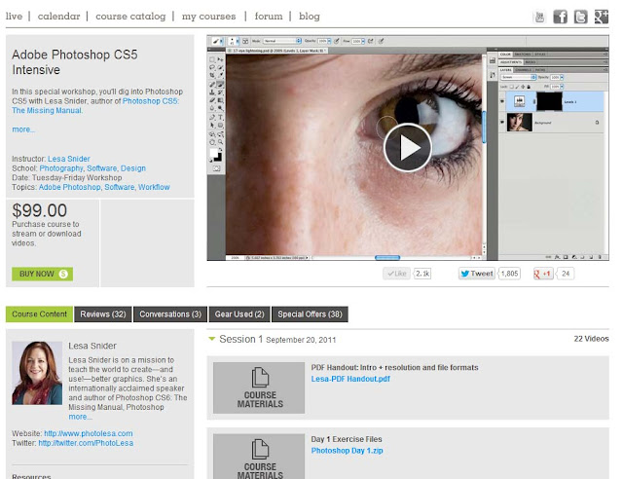
Task: Switch to the Special Offers (38) tab
Action: tap(310, 314)
